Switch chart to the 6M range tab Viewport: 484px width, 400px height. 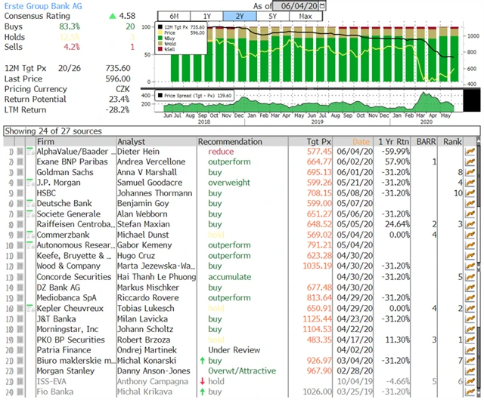173,16
